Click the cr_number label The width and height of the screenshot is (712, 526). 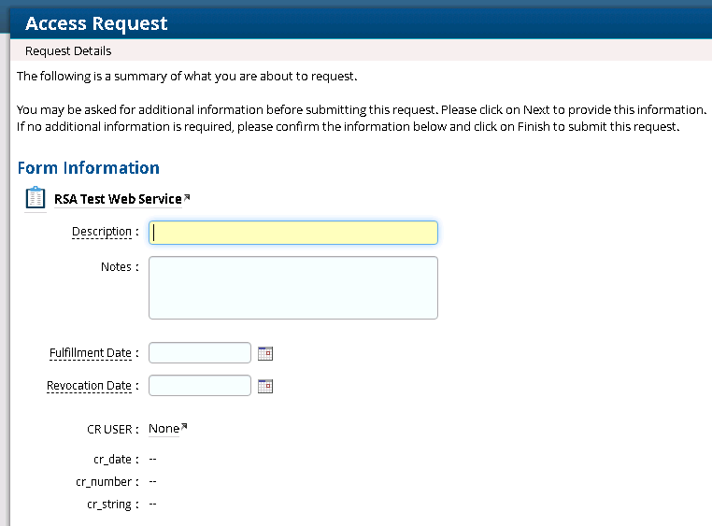pyautogui.click(x=104, y=482)
